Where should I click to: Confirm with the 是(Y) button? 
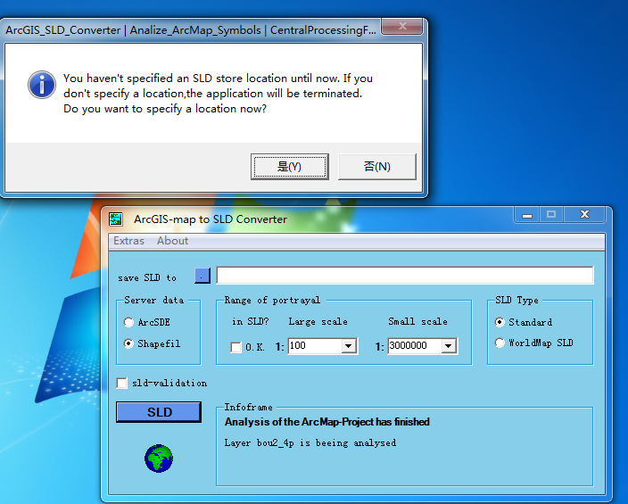coord(290,167)
